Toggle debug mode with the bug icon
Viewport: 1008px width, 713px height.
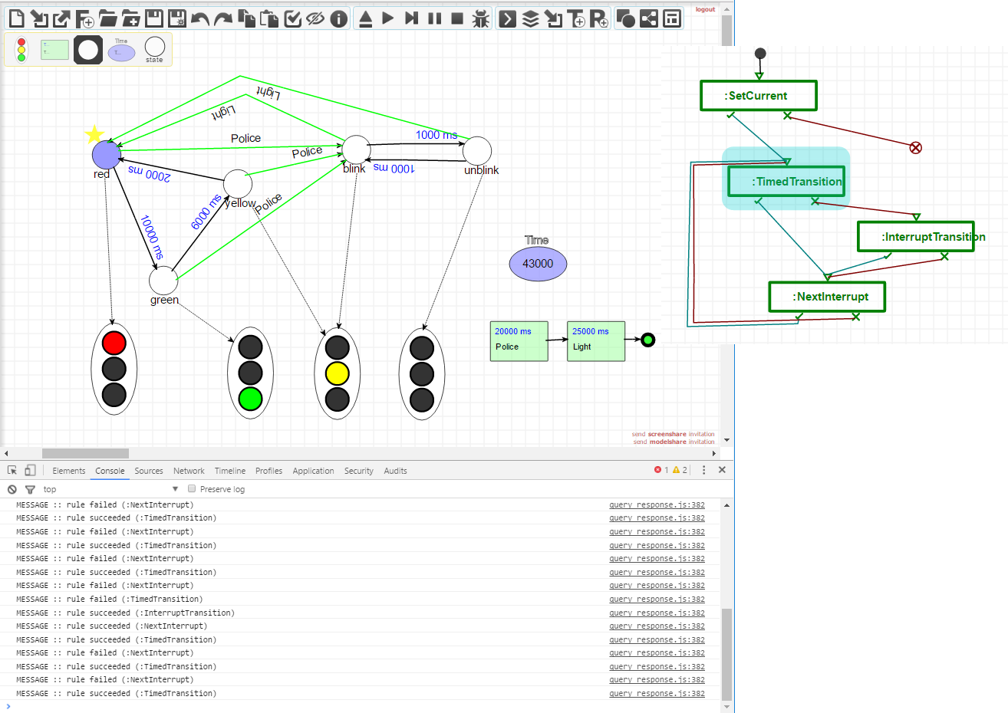coord(481,18)
